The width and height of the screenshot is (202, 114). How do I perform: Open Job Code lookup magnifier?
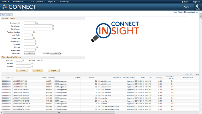pos(32,35)
